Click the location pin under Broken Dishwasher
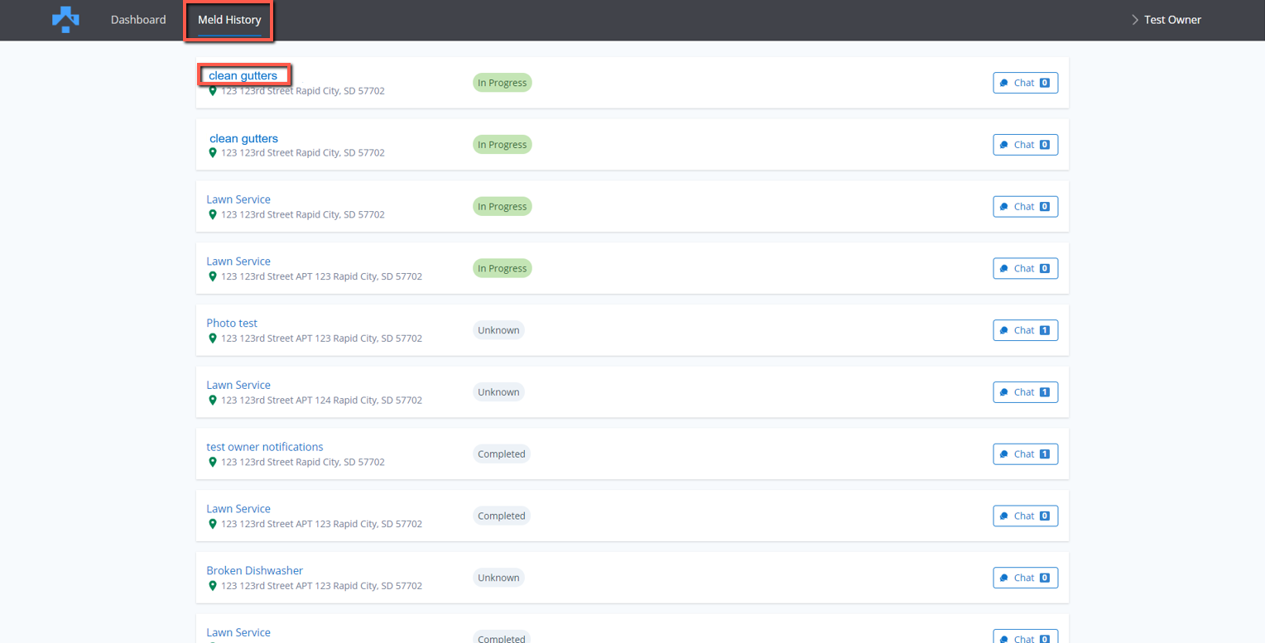 213,586
